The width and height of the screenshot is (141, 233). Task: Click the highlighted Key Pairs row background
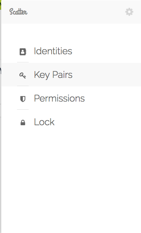pos(104,74)
